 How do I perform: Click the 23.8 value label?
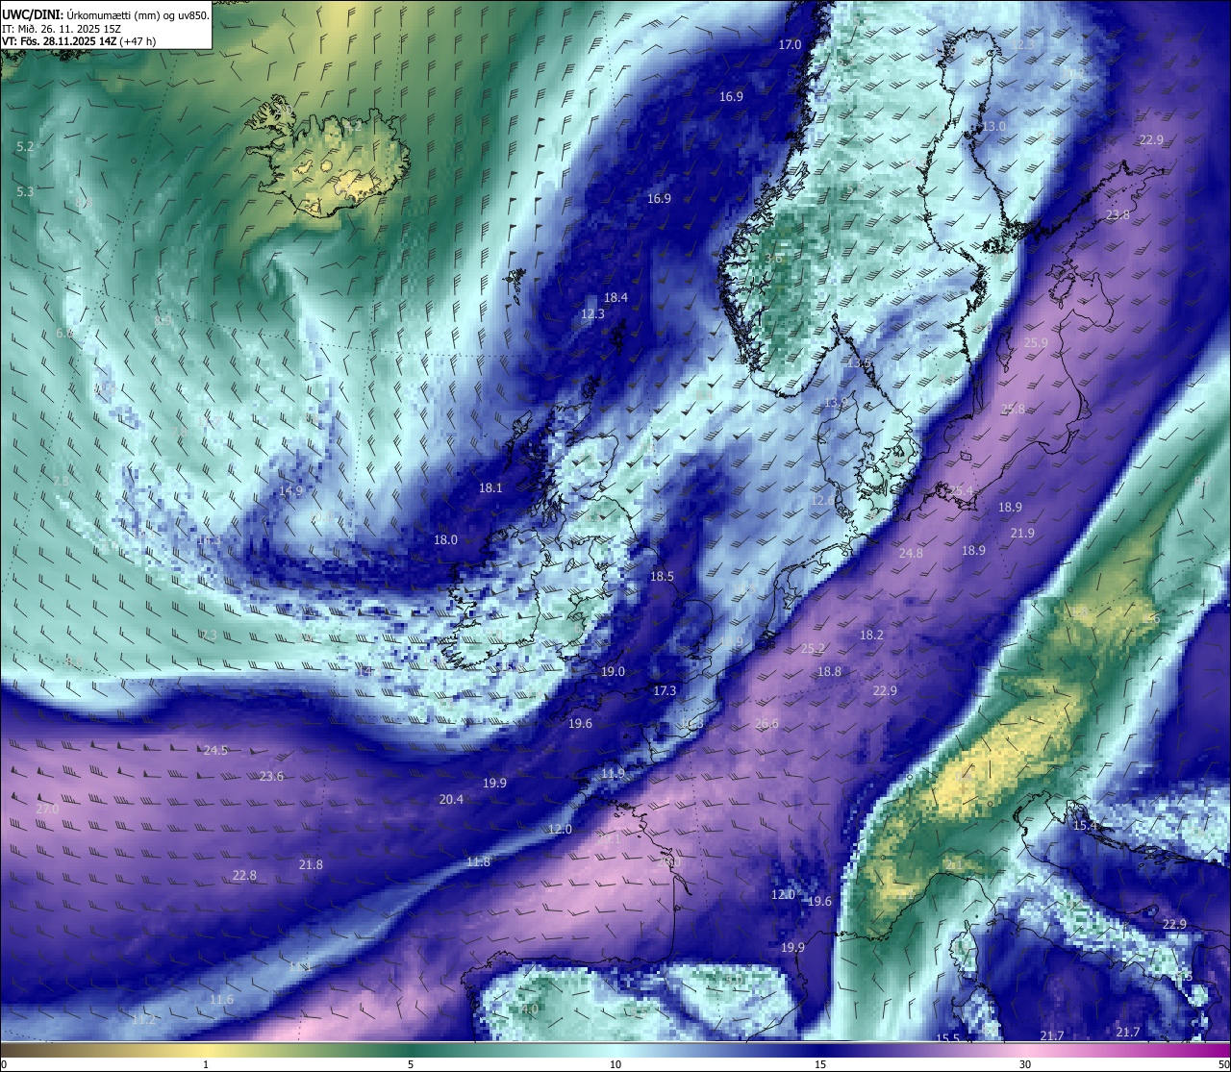pyautogui.click(x=1118, y=214)
